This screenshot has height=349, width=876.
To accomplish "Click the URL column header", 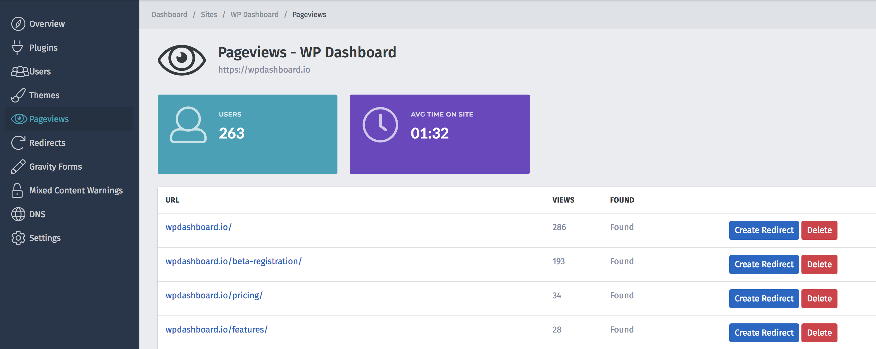I will tap(172, 200).
